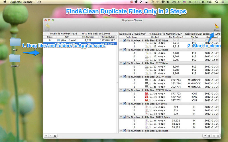Click eye icon in 577702 Bytes group, folder-index-1 row
The image size is (228, 142).
(x=159, y=100)
